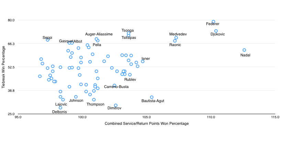Select Medvedev's data point circle

tap(176, 38)
